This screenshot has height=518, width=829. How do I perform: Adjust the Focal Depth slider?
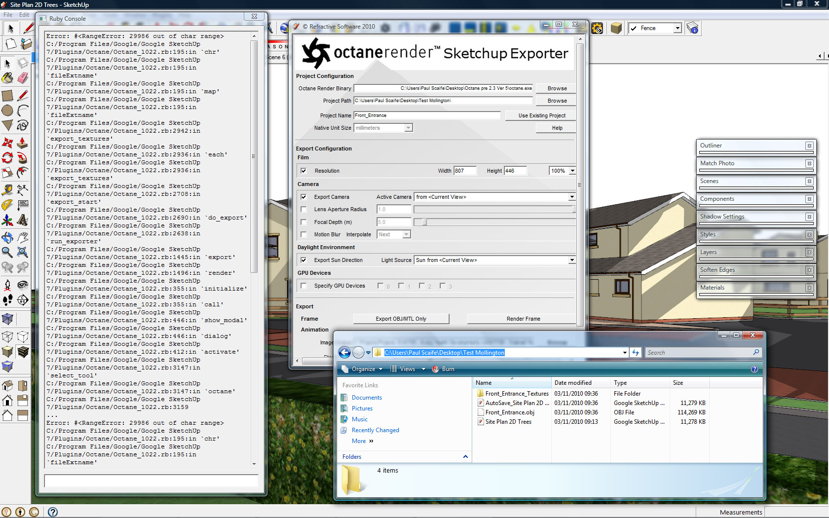click(x=424, y=222)
